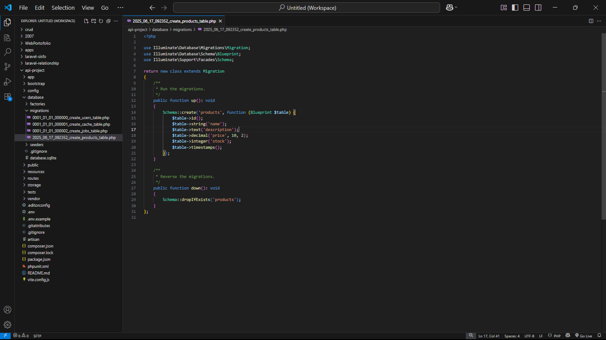Open the File menu
Viewport: 606px width, 340px height.
point(24,8)
